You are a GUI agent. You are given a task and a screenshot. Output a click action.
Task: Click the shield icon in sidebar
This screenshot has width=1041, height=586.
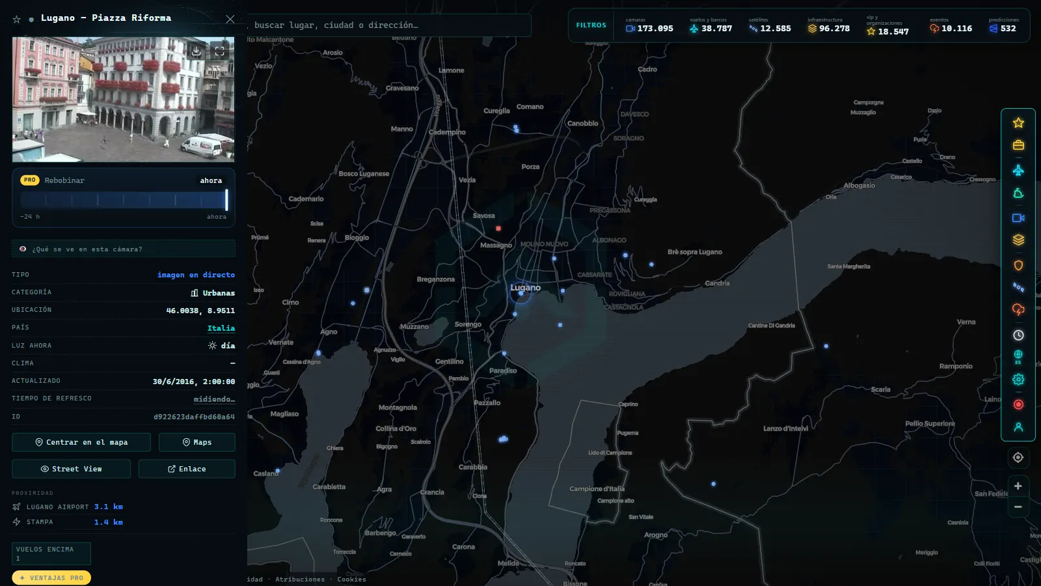1018,266
